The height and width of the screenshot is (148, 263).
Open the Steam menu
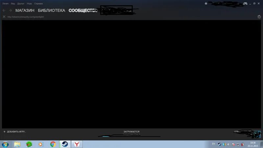tap(5, 4)
